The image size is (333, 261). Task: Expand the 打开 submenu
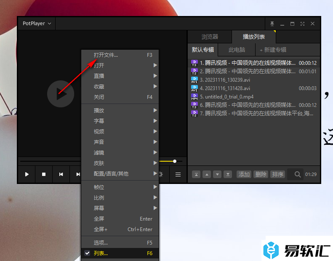[x=120, y=65]
